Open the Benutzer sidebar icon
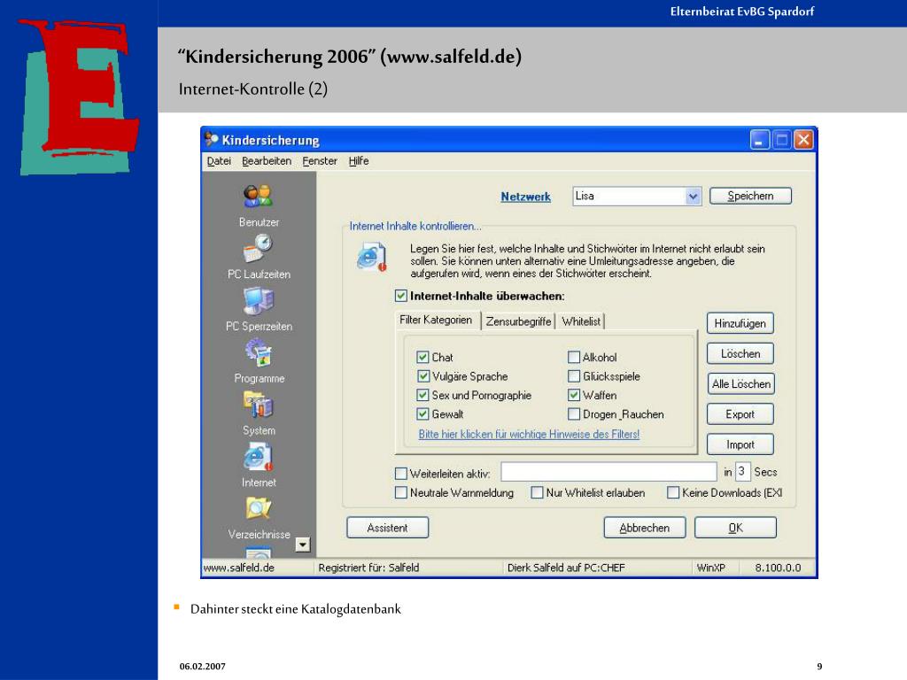Screen dimensions: 907x680 point(258,197)
